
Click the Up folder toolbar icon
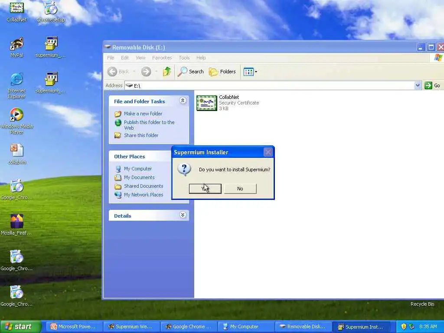167,72
